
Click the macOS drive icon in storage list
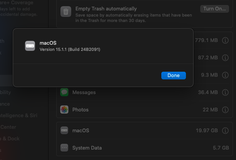click(x=64, y=130)
